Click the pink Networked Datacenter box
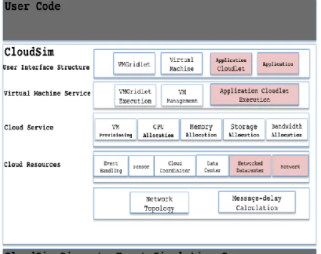The height and width of the screenshot is (254, 321). 250,166
